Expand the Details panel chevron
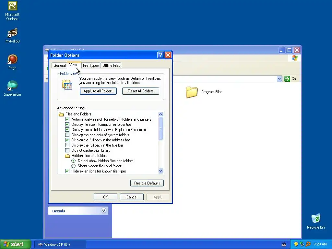 tap(103, 210)
